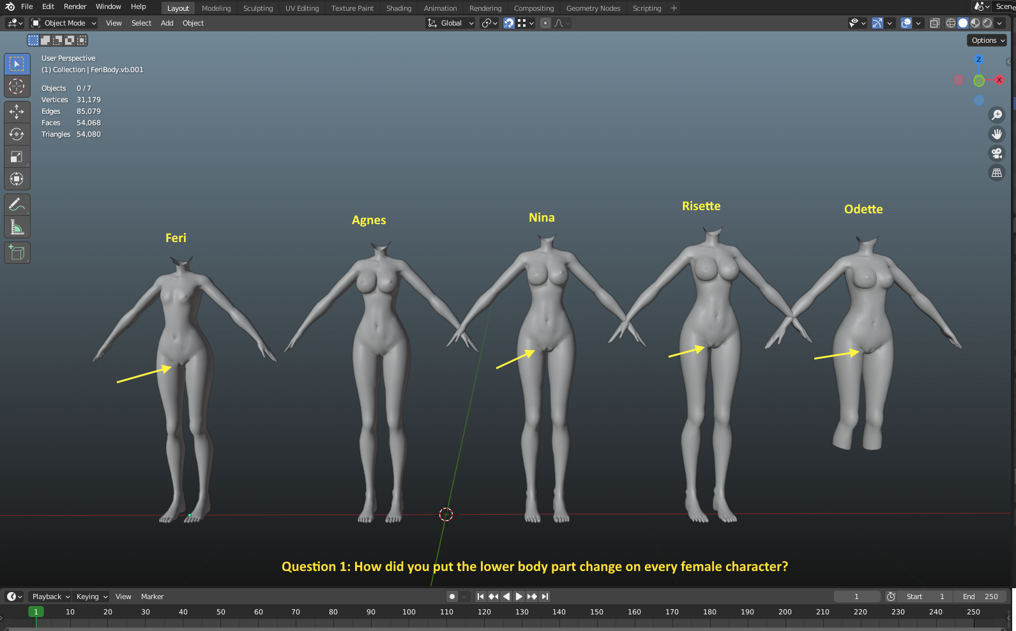Open the editor type dropdown

(14, 23)
